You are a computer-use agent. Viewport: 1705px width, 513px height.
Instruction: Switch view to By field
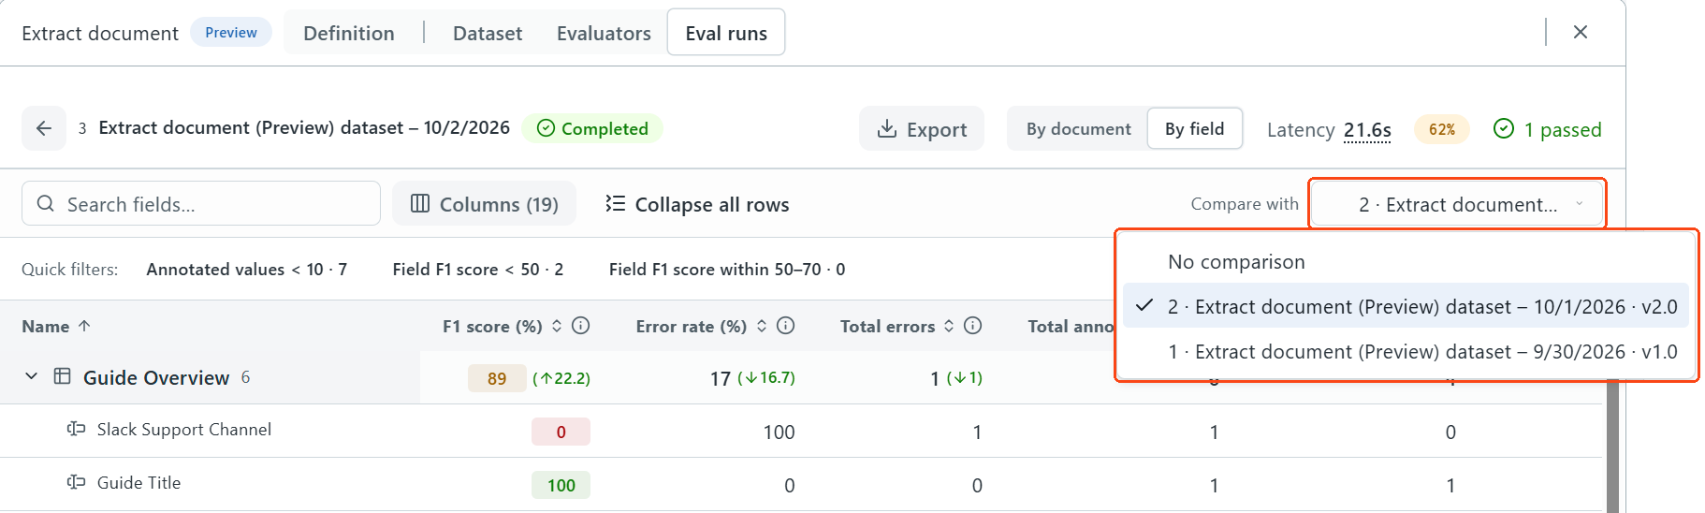1195,129
